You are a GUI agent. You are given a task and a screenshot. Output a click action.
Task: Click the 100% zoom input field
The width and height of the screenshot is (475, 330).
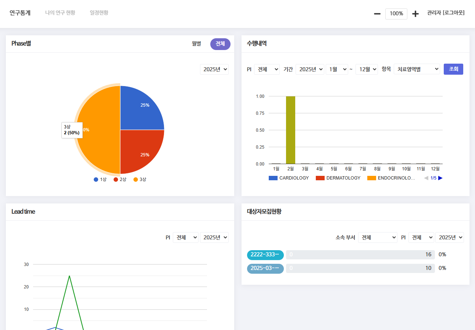396,14
